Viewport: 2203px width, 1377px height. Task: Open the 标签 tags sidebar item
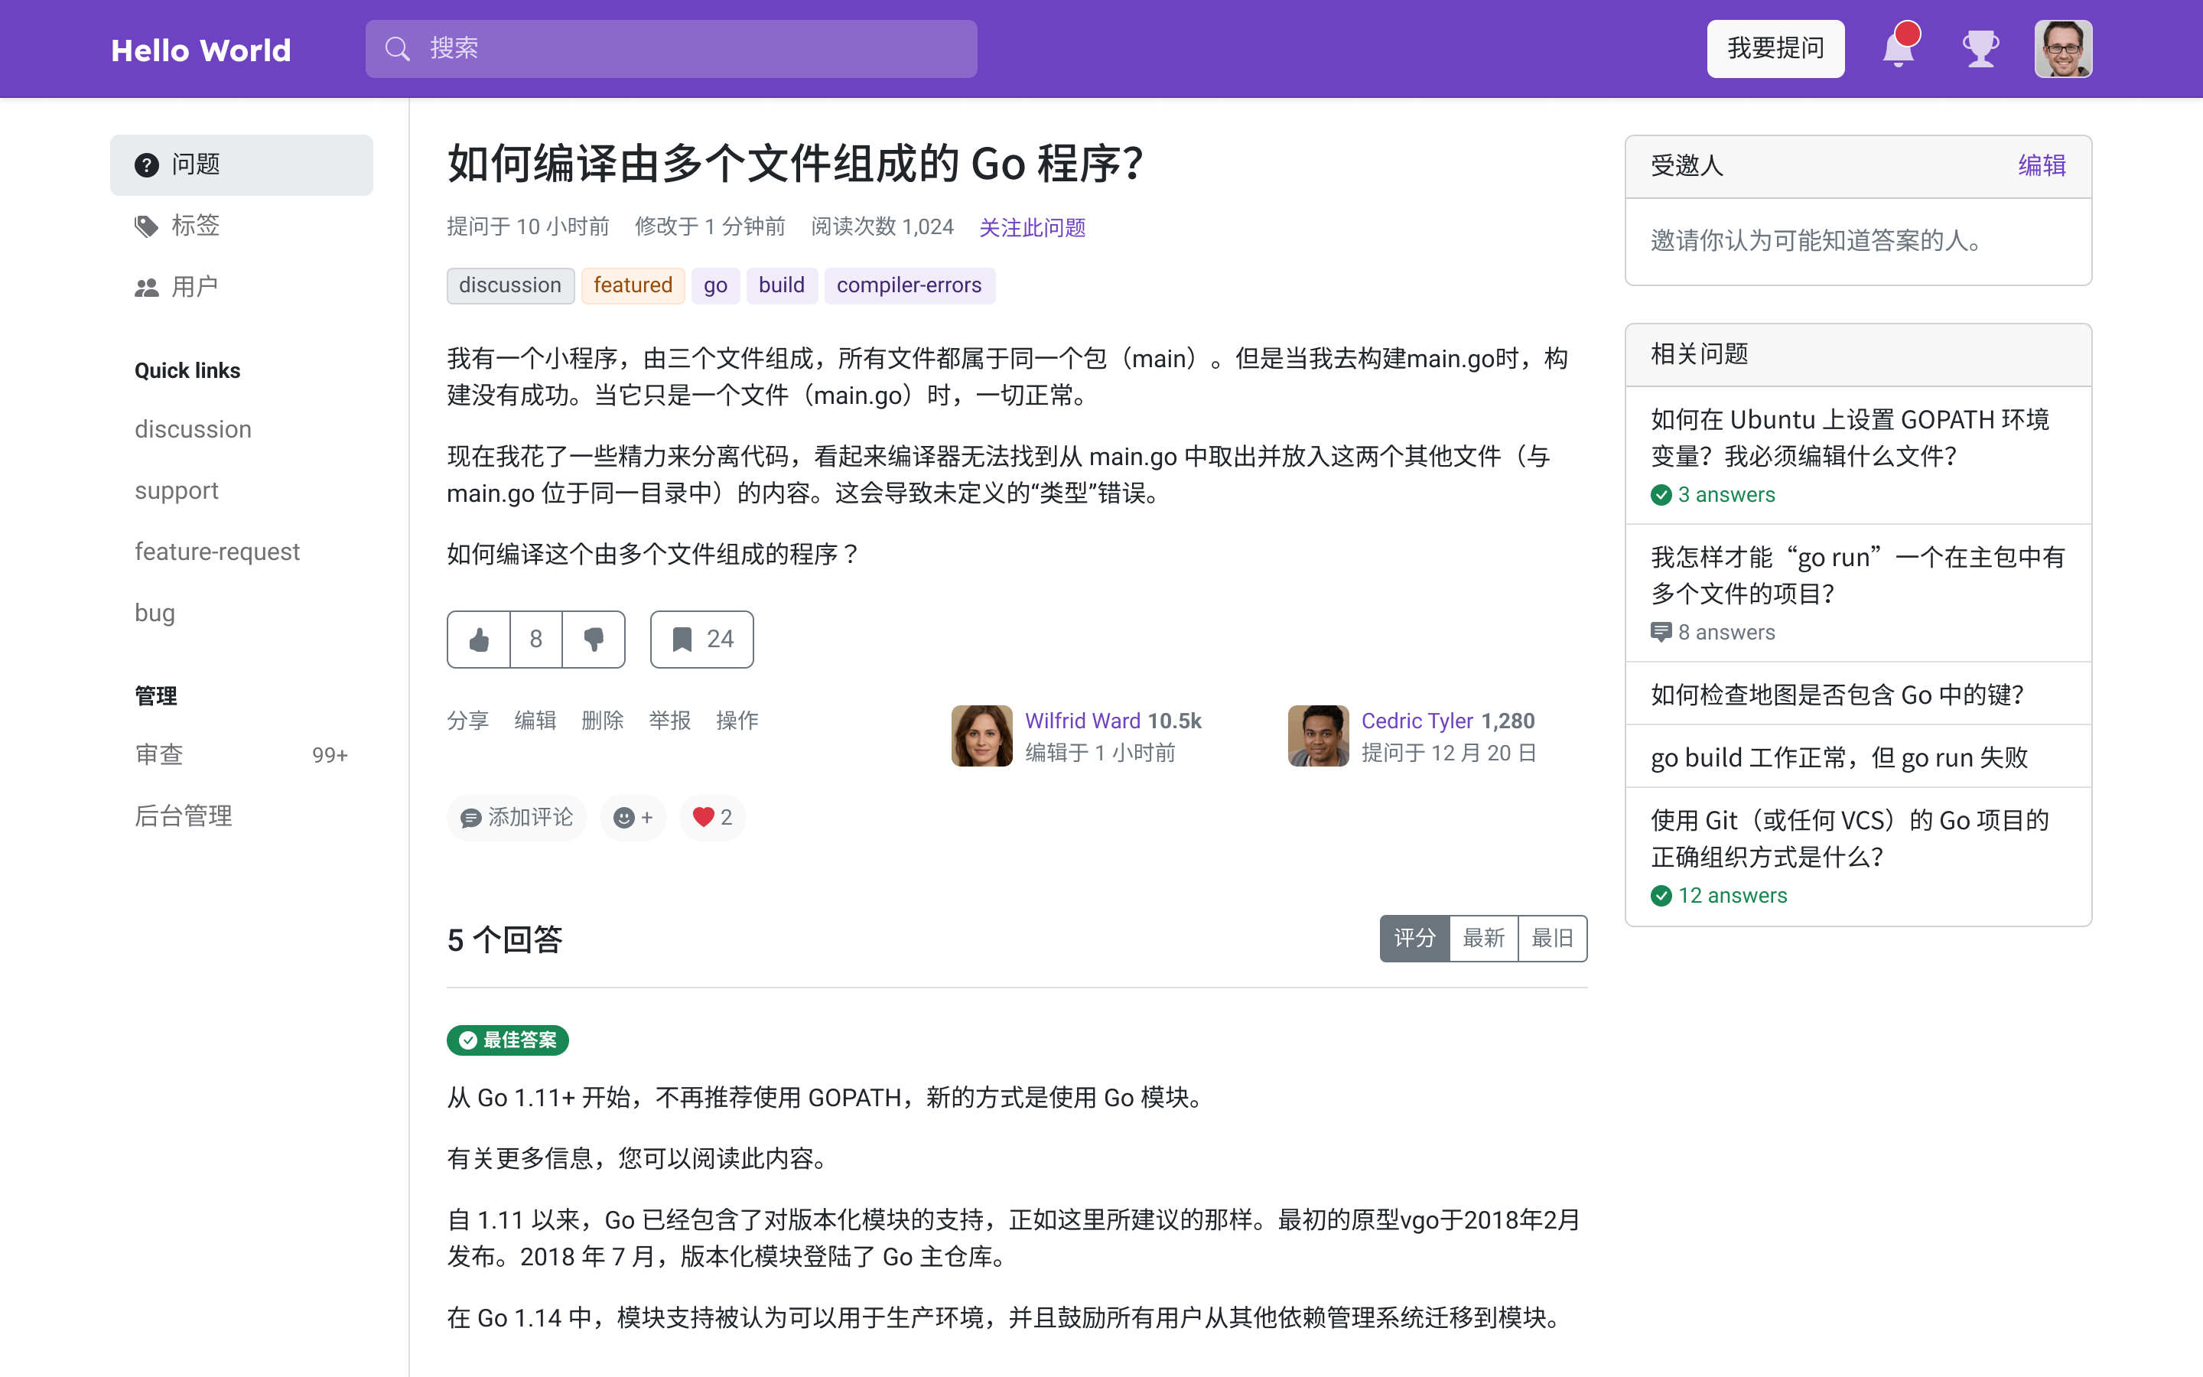[195, 226]
